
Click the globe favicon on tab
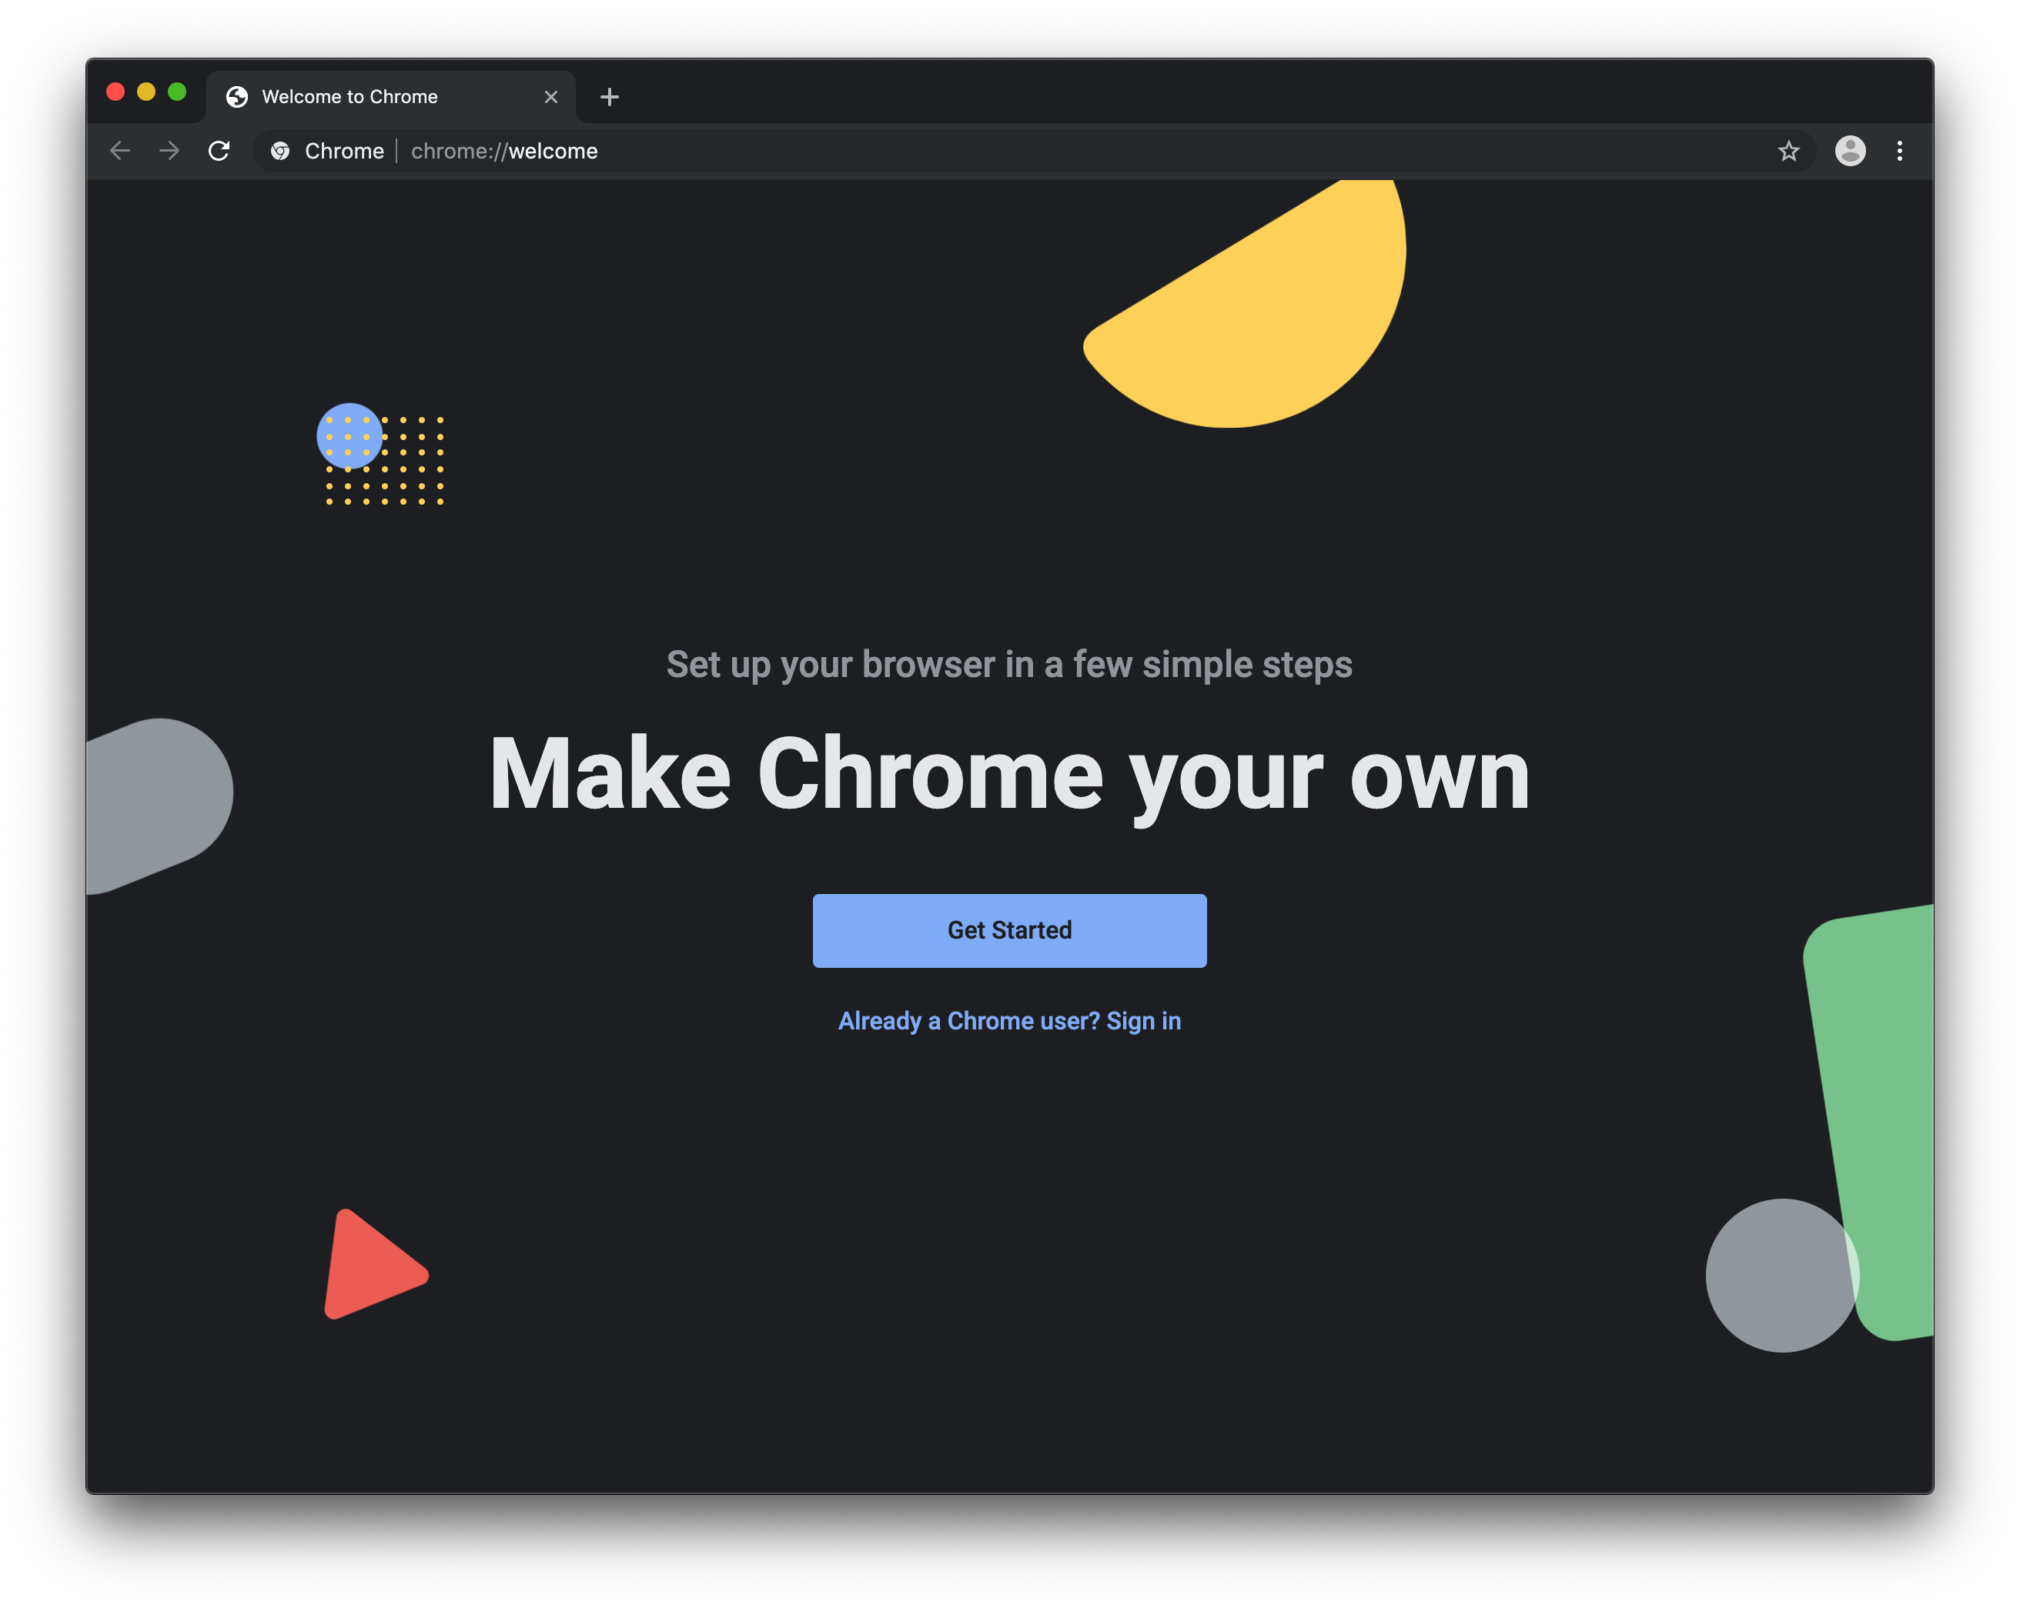[237, 96]
